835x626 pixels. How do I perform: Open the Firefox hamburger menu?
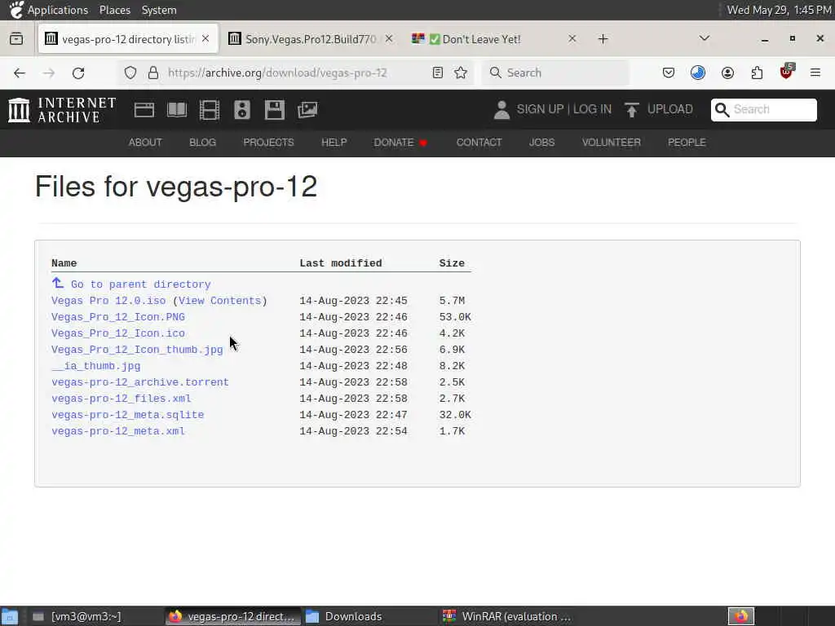click(x=815, y=73)
